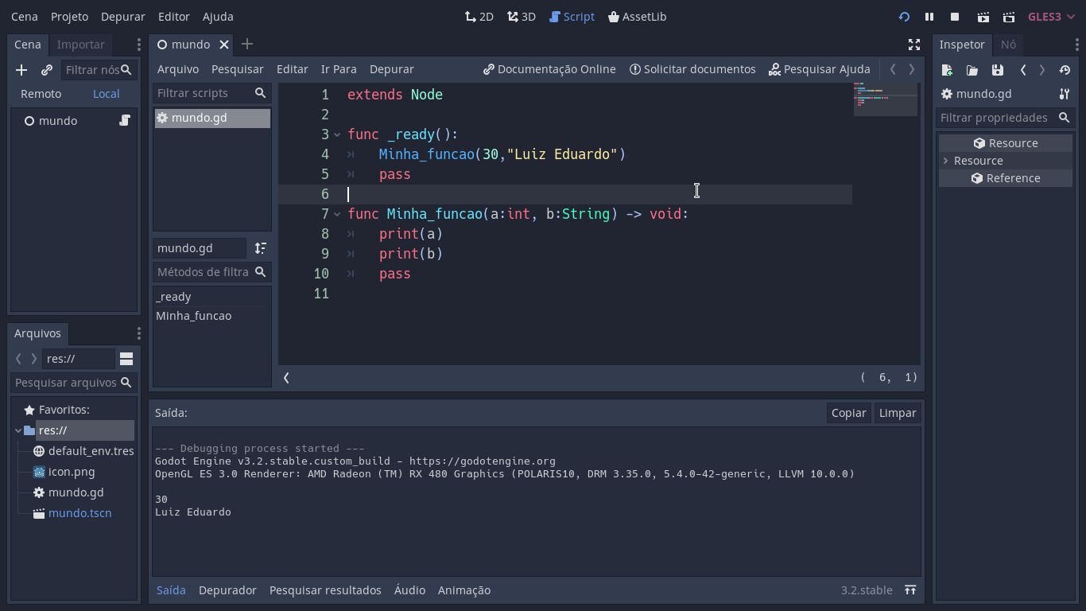This screenshot has width=1086, height=611.
Task: Switch to the Nó tab
Action: tap(1008, 45)
